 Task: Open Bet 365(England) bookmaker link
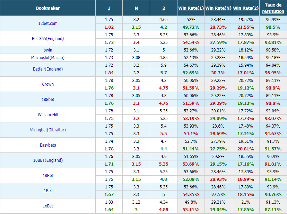click(48, 38)
